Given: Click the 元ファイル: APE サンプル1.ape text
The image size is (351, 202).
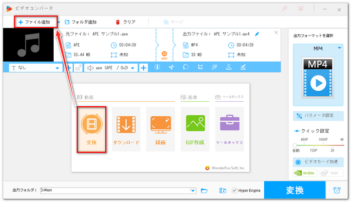Looking at the screenshot, I should (97, 34).
